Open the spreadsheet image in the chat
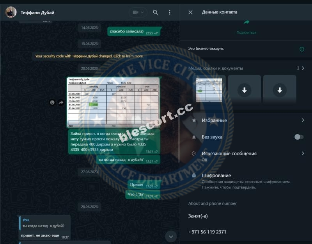The image size is (312, 244). (113, 102)
